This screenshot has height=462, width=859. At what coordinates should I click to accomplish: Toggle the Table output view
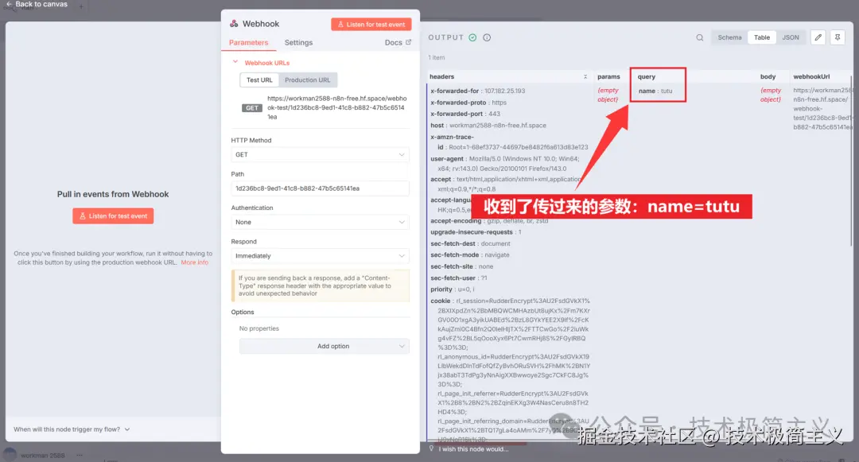pyautogui.click(x=761, y=37)
